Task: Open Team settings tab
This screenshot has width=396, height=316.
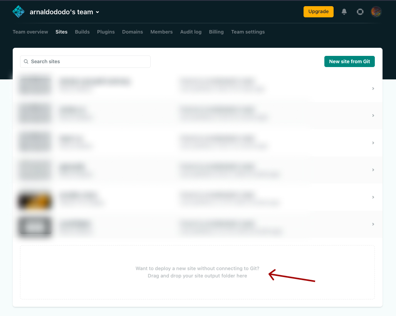Action: [x=248, y=32]
